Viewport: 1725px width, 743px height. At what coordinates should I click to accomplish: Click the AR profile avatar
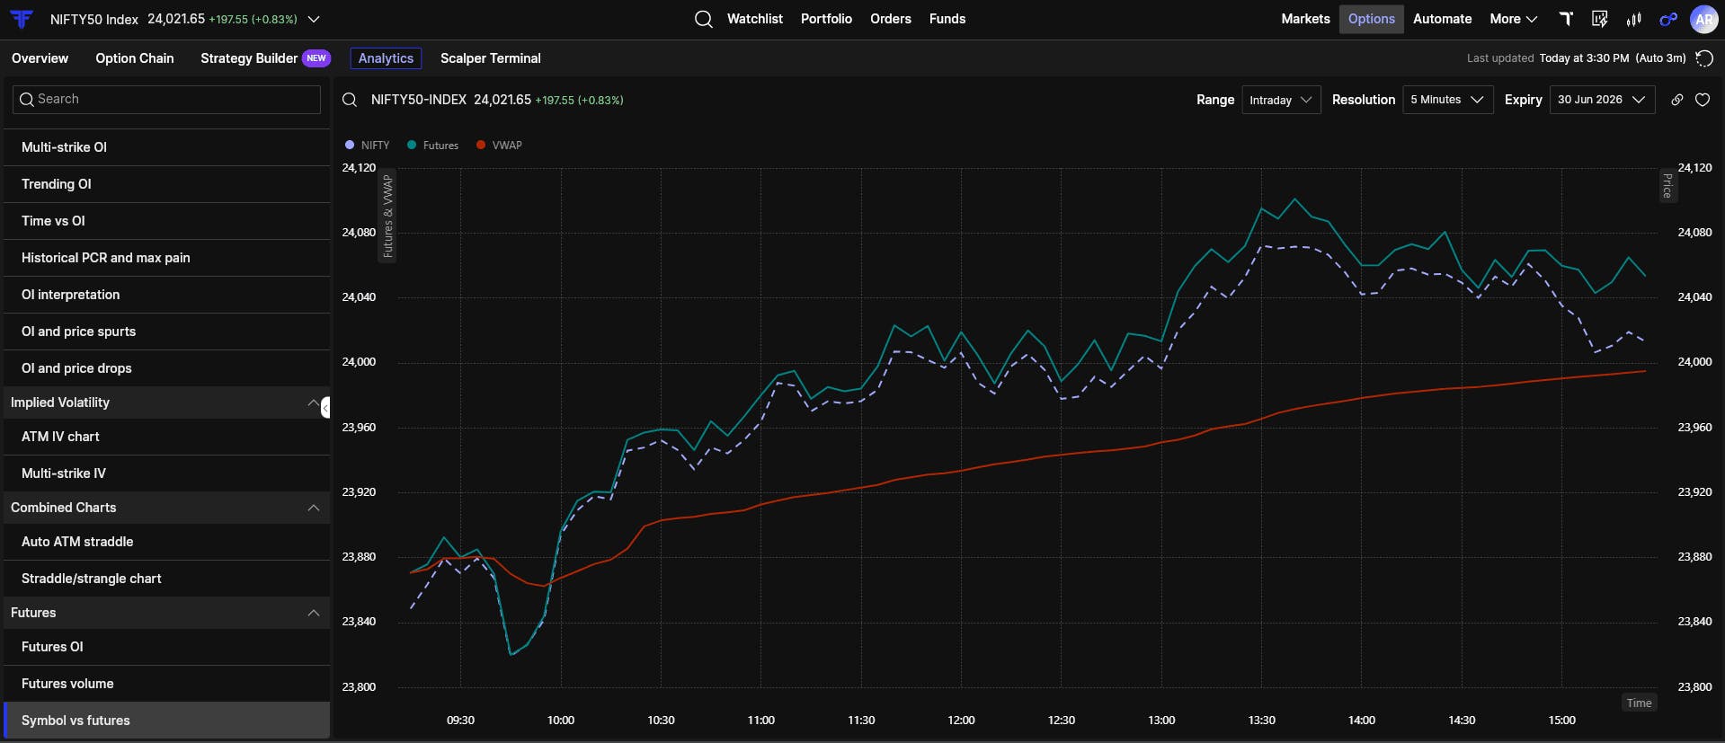coord(1703,19)
